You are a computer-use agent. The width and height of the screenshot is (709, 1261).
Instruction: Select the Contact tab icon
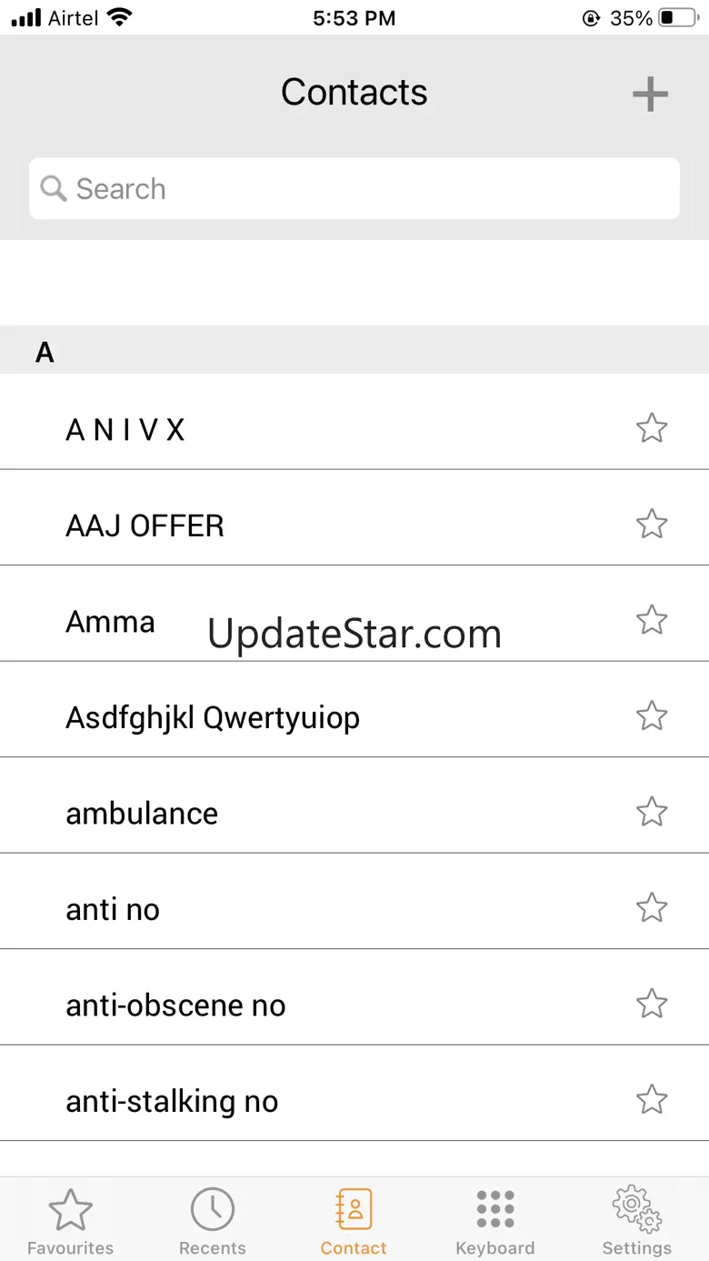[x=354, y=1209]
